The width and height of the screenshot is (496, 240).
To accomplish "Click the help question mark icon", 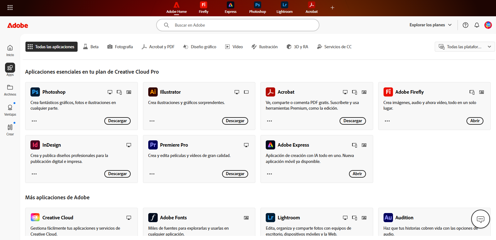I will (466, 25).
